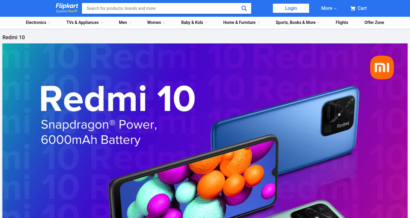
Task: Expand the More dropdown in header
Action: [329, 8]
